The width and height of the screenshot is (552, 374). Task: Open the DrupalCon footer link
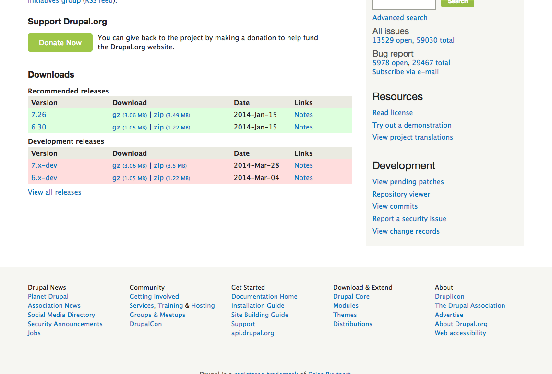click(146, 324)
